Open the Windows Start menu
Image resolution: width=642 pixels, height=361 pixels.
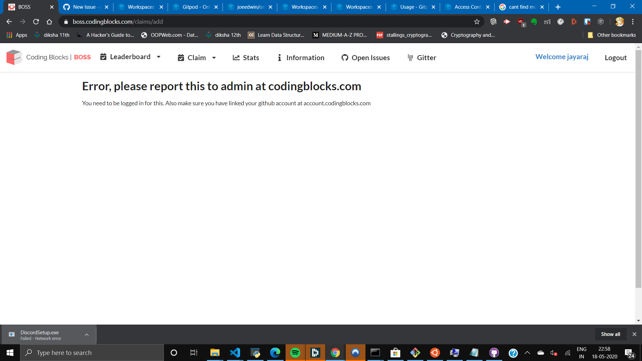(x=10, y=353)
